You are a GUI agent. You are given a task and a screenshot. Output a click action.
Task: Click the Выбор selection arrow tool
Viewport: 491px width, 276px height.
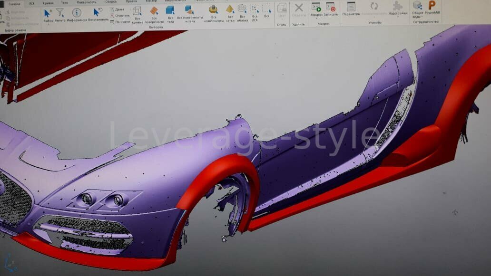click(x=48, y=13)
